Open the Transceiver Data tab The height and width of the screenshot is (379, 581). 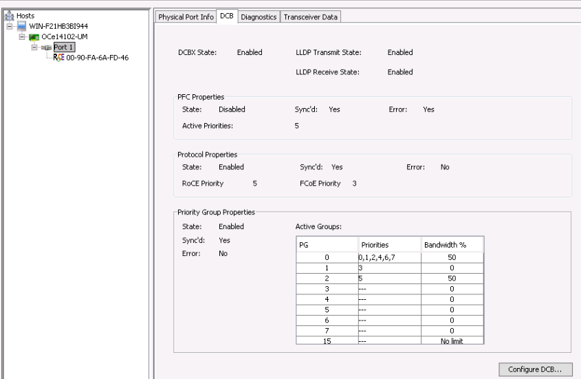[311, 17]
